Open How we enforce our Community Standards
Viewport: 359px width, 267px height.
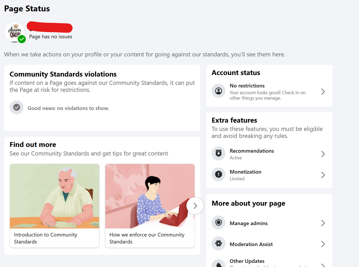click(x=147, y=238)
